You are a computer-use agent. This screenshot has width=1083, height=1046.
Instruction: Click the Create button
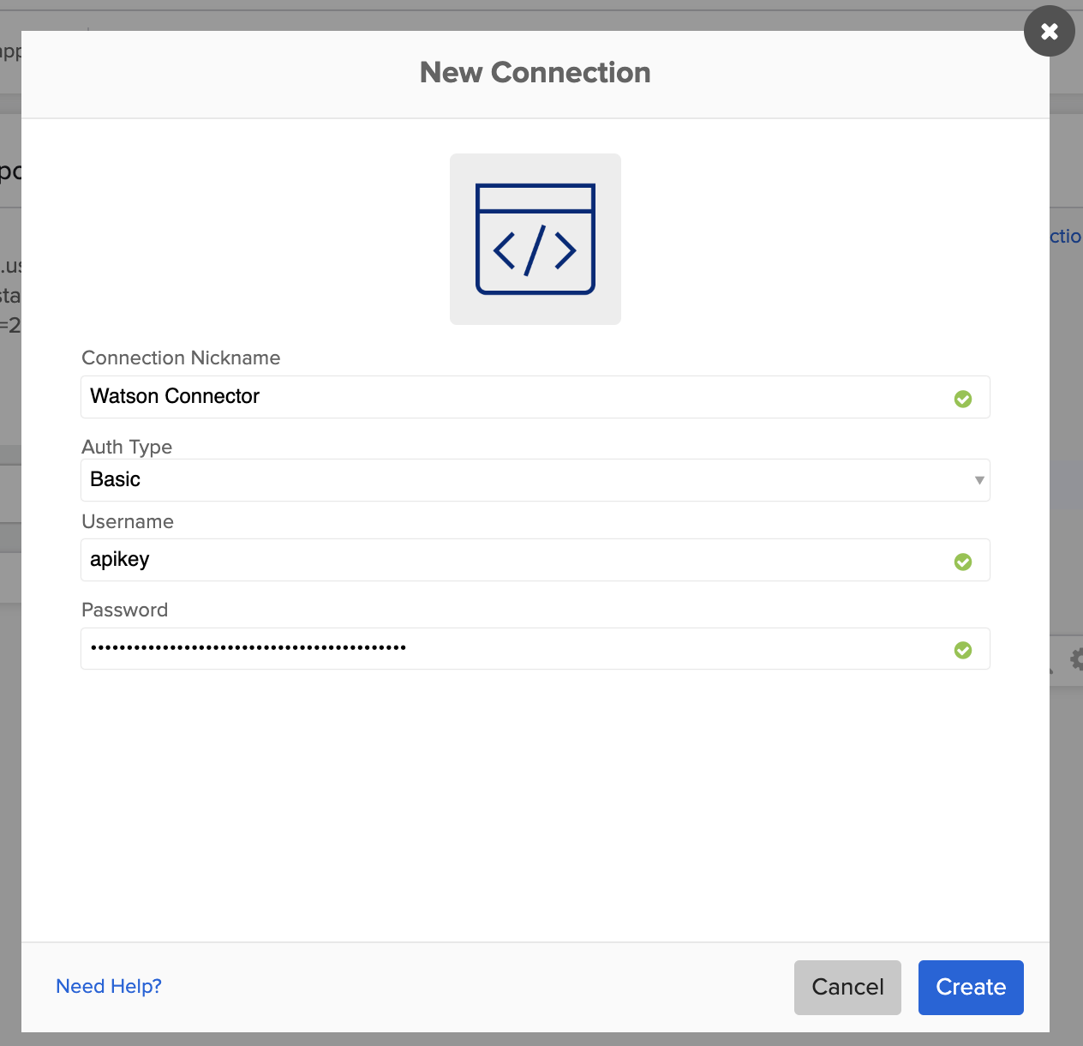[x=970, y=987]
